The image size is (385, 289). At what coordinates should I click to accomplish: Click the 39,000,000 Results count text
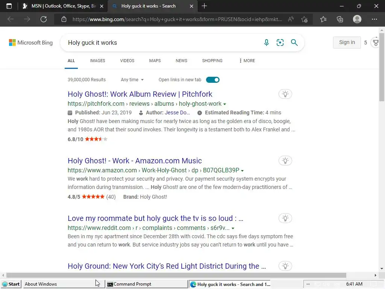point(87,80)
